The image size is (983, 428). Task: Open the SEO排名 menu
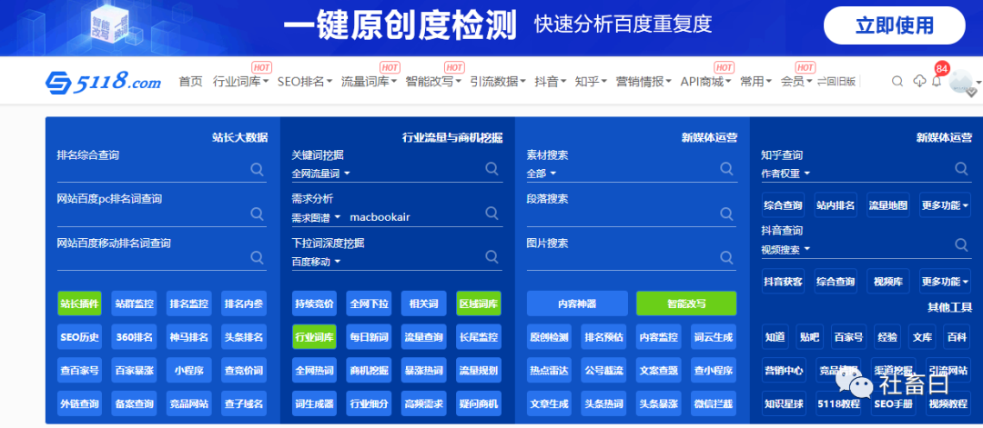[305, 82]
